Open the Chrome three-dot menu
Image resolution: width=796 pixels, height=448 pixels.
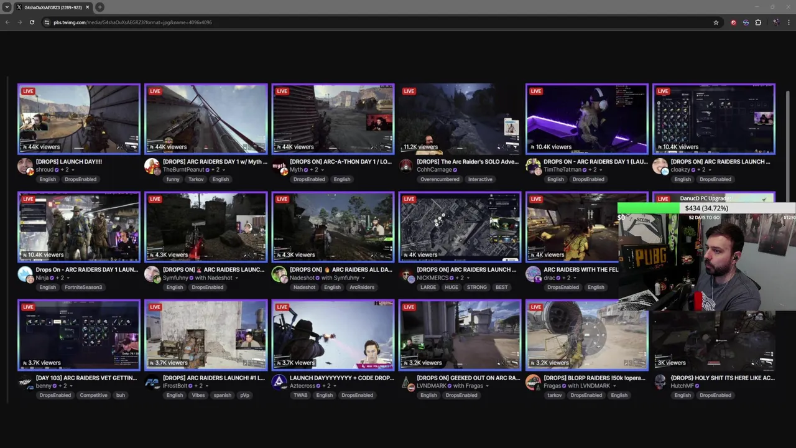coord(789,22)
